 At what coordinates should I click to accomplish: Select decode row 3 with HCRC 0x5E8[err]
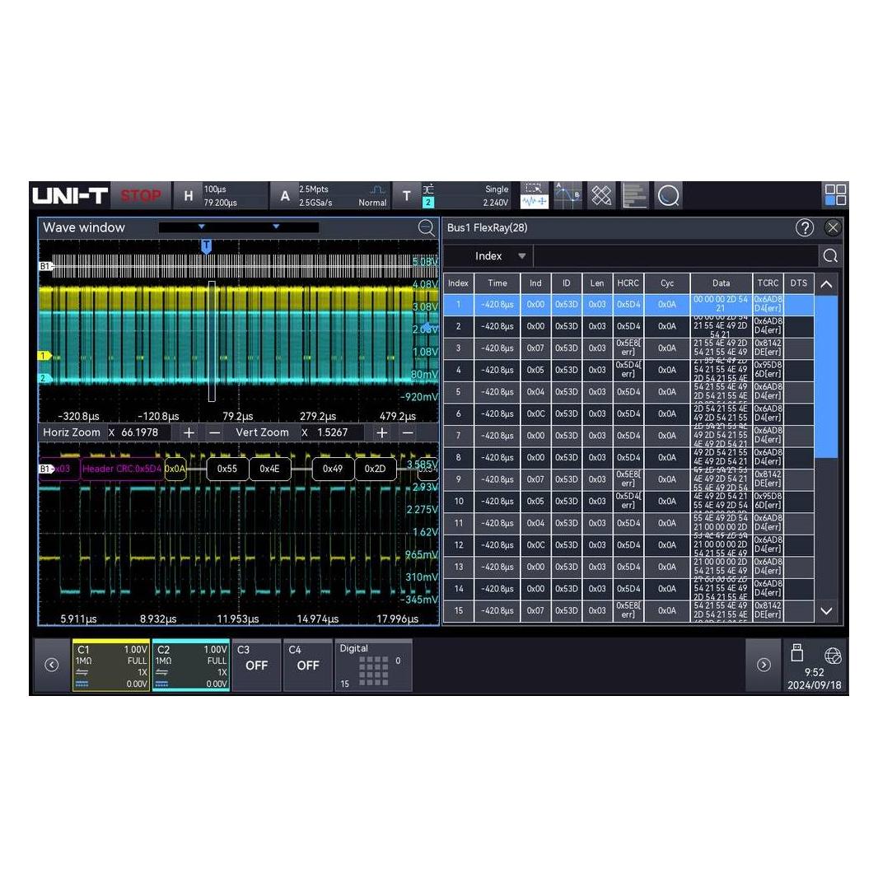pyautogui.click(x=628, y=348)
